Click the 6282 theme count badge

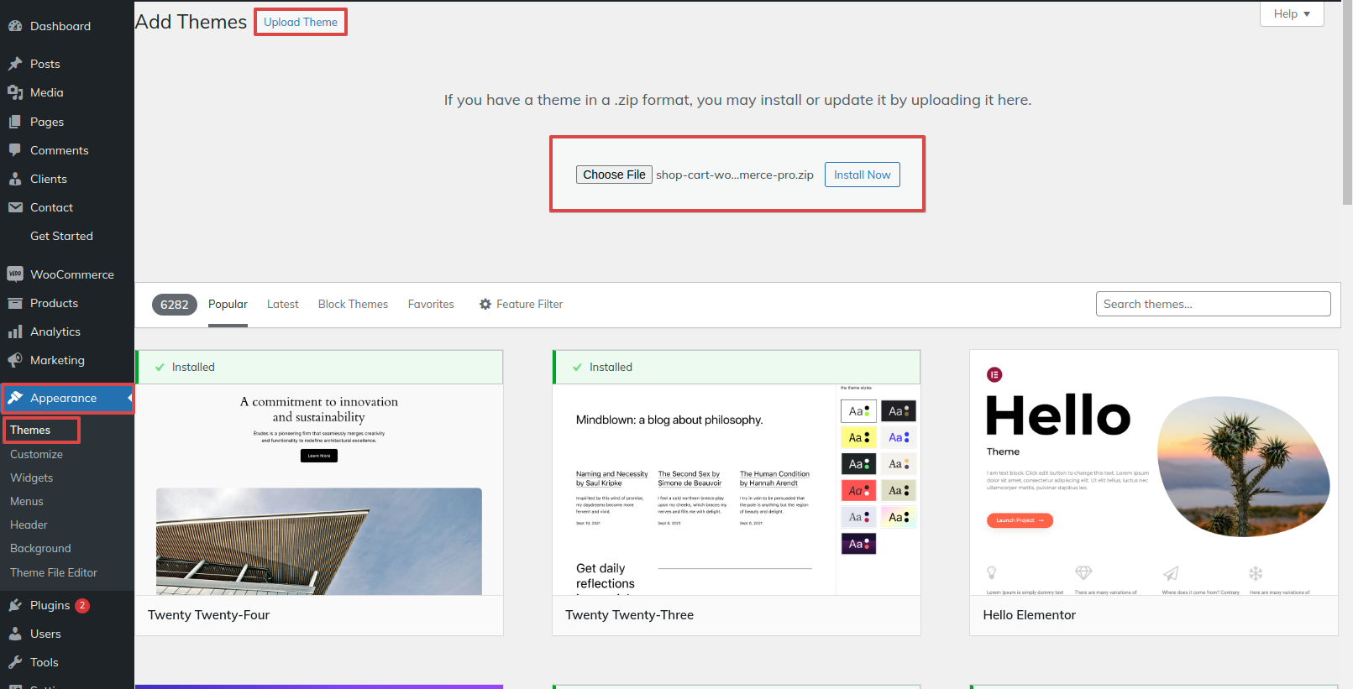[175, 305]
